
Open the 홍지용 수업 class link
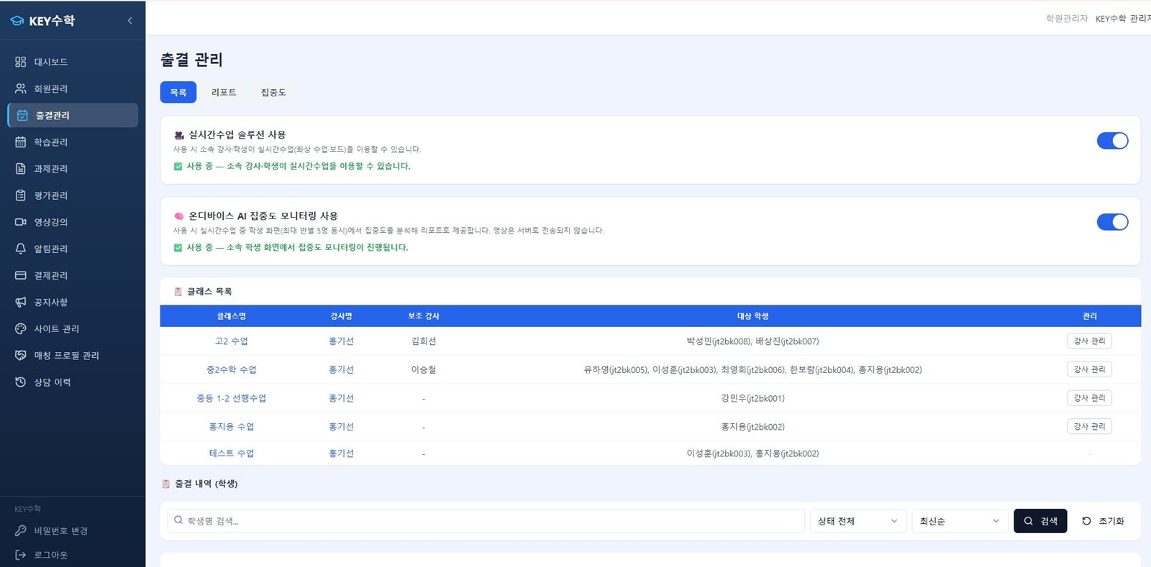[232, 427]
